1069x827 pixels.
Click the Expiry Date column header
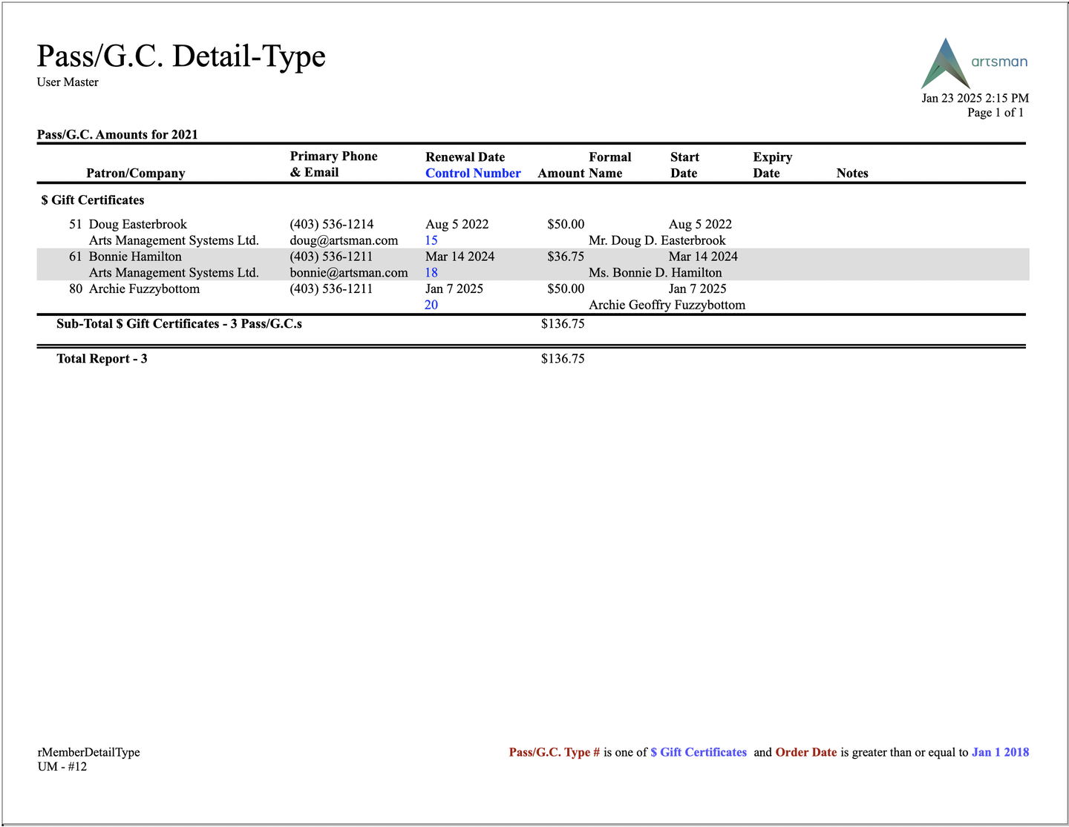click(x=773, y=165)
